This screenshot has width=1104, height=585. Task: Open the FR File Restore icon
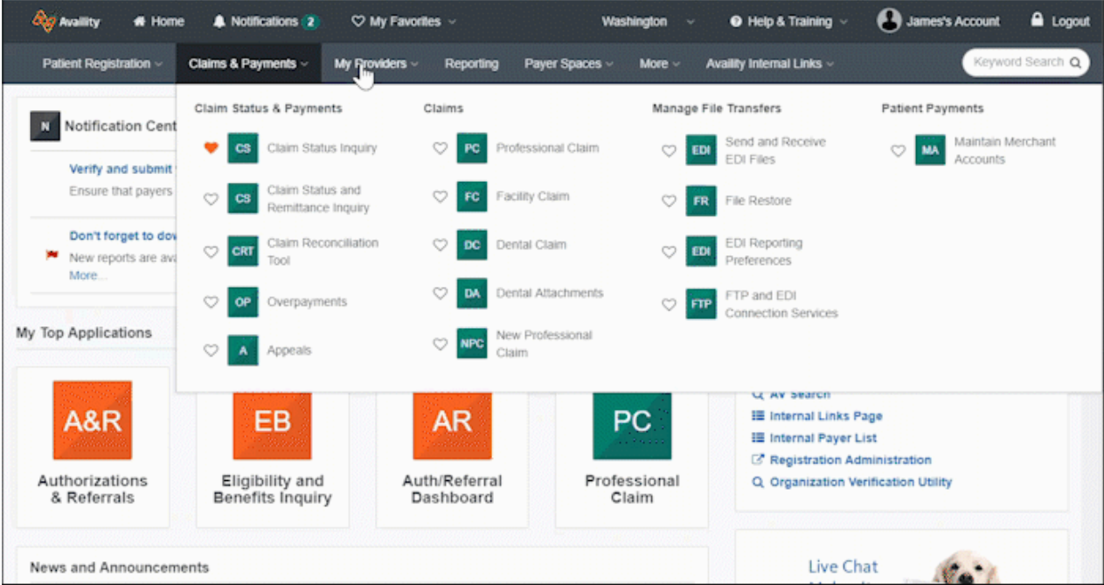[x=701, y=201]
